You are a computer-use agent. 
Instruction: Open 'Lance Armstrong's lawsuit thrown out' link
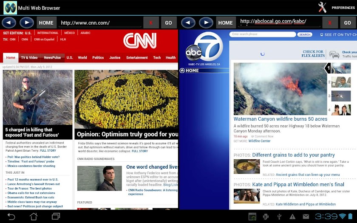pos(34,184)
